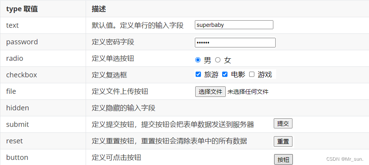
Task: Uncheck the 旅游 checkbox
Action: pos(198,74)
